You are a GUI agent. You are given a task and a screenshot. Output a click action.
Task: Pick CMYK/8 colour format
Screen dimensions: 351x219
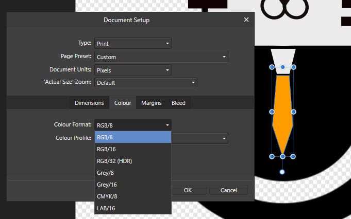pos(133,196)
